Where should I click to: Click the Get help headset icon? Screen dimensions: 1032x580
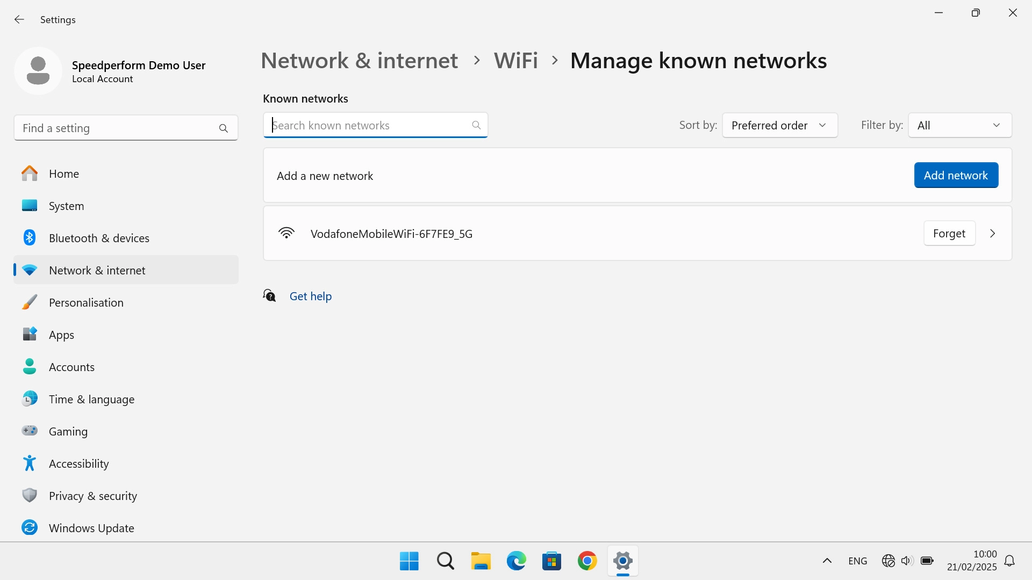[x=269, y=295]
